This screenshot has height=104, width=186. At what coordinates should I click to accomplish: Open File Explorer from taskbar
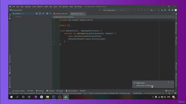click(x=48, y=97)
